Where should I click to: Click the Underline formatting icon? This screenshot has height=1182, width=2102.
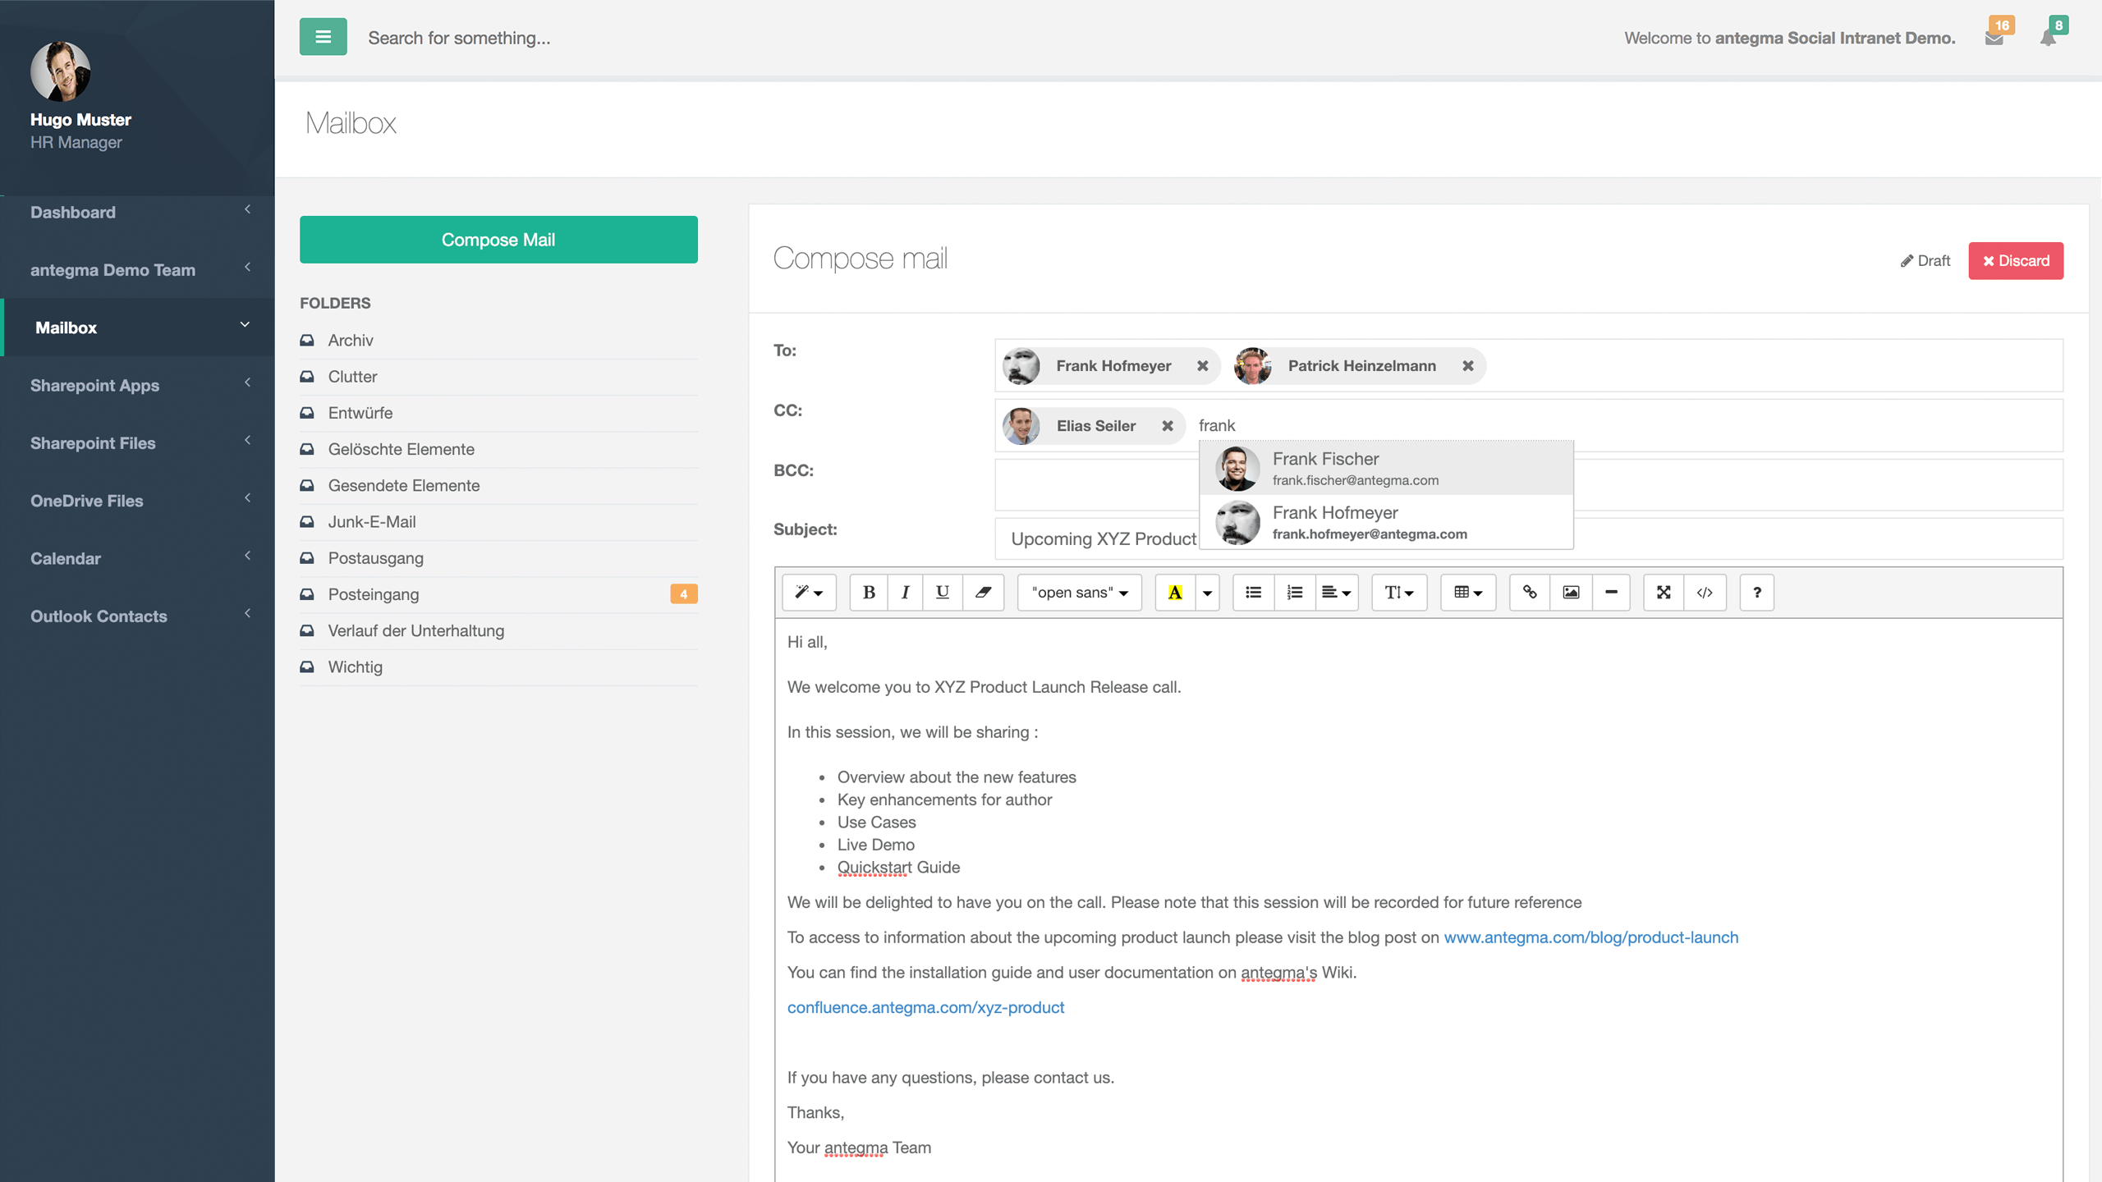pyautogui.click(x=941, y=592)
